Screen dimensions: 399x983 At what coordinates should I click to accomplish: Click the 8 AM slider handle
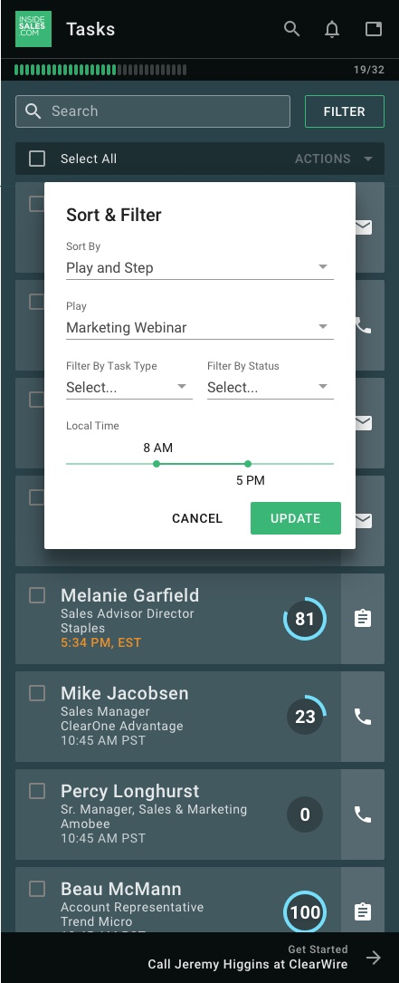coord(157,464)
